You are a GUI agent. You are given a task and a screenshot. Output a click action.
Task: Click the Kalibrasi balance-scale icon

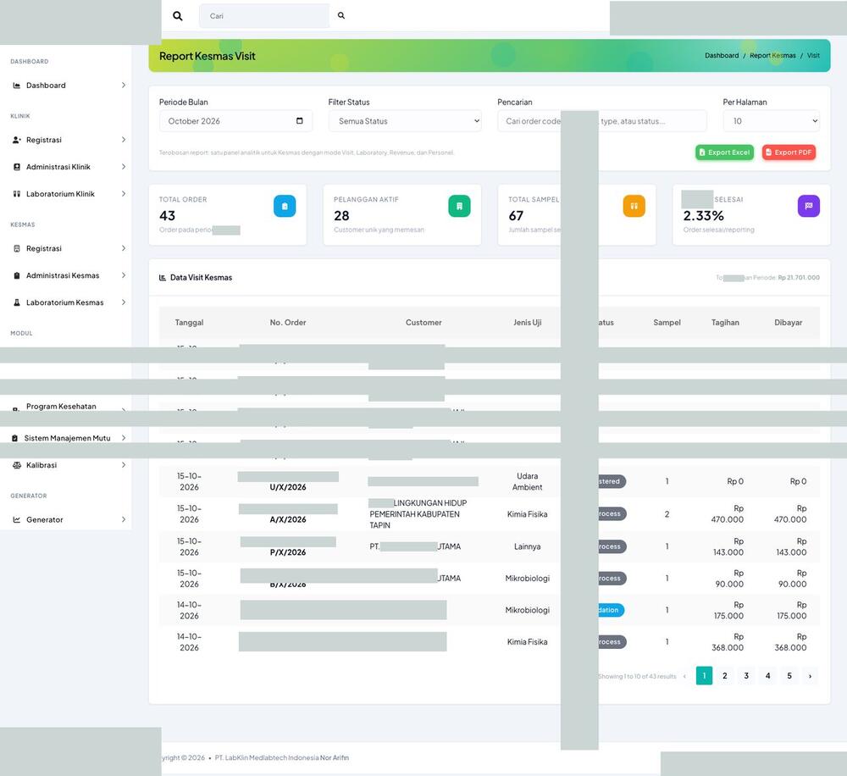(17, 465)
